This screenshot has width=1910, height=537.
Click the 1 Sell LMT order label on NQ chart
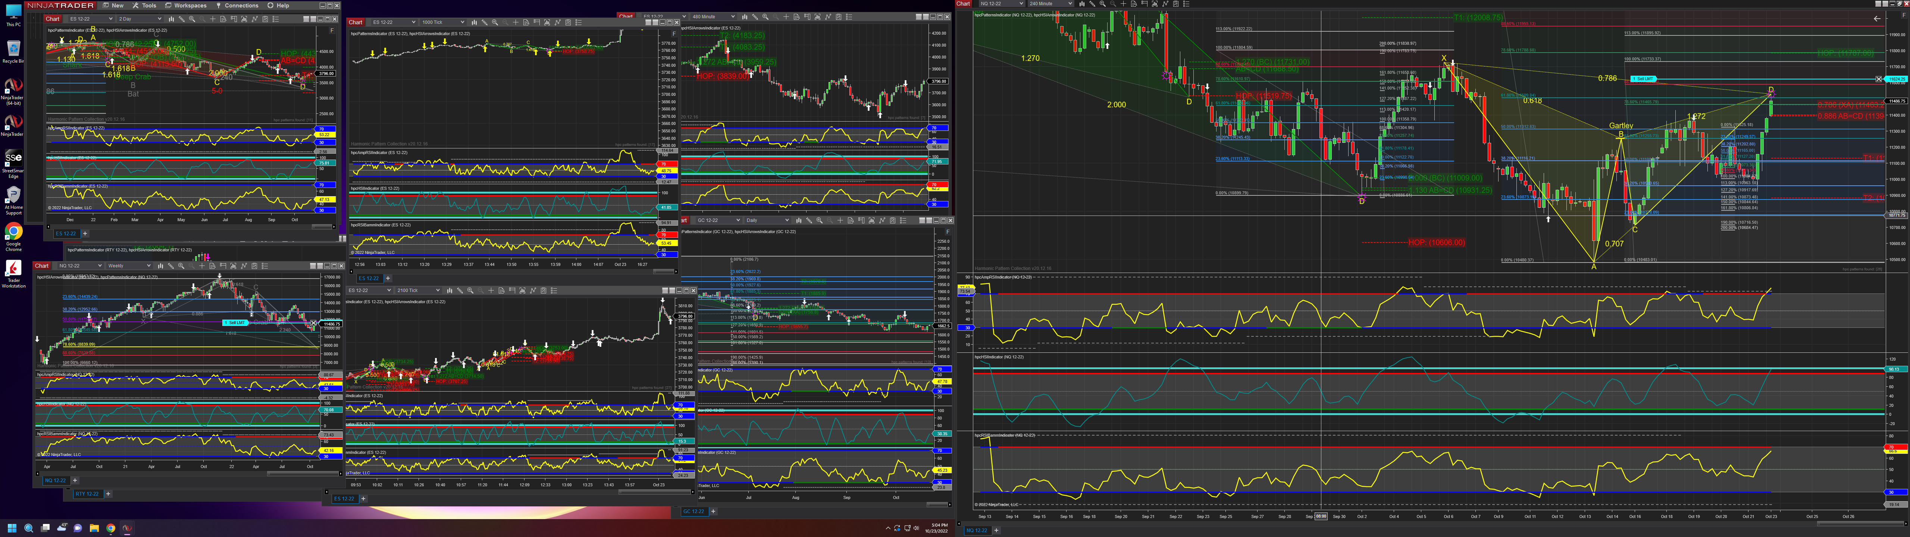(x=1644, y=79)
